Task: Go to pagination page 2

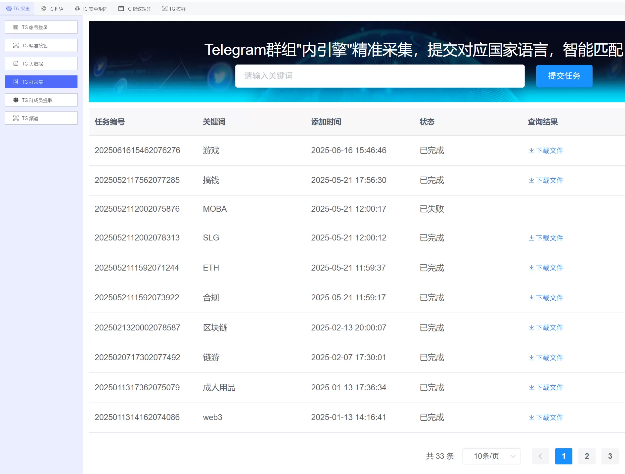Action: (x=587, y=456)
